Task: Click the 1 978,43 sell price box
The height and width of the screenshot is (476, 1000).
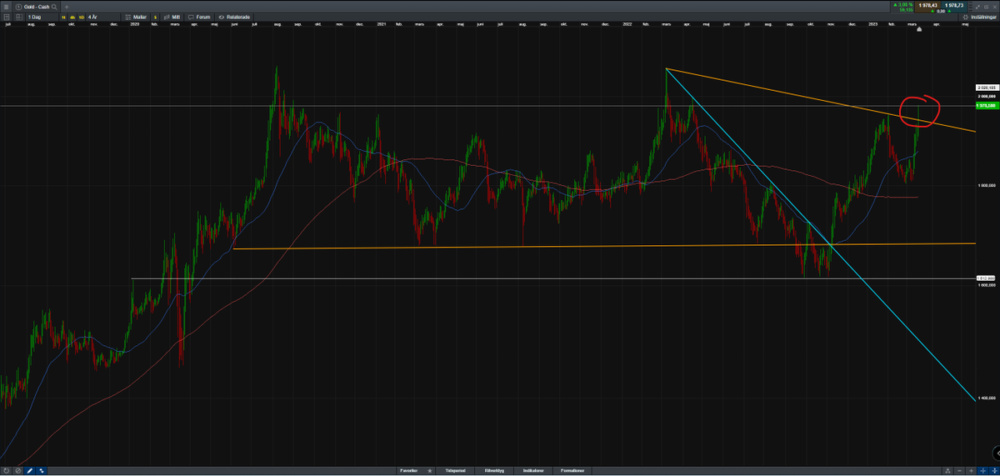Action: pos(927,7)
